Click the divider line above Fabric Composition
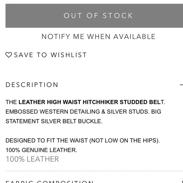The width and height of the screenshot is (183, 183). (94, 171)
